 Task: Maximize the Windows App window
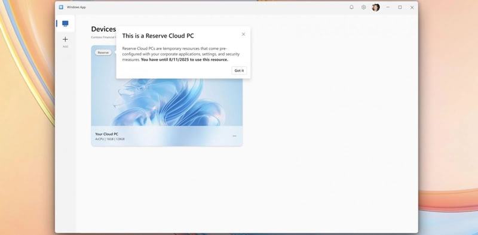(400, 7)
